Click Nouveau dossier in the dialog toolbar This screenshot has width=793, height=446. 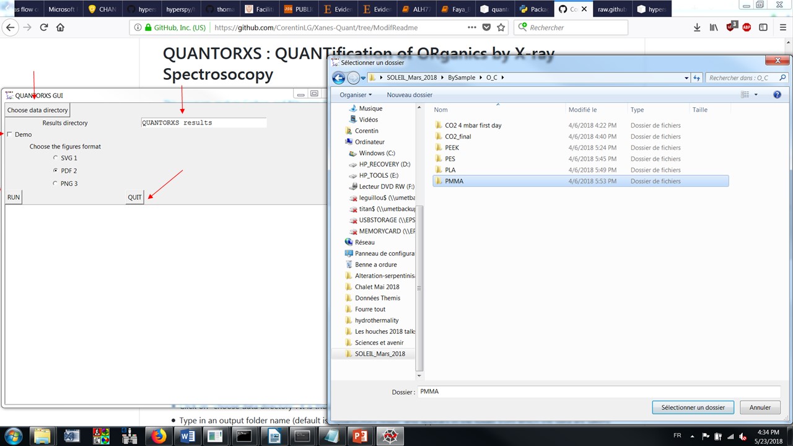pyautogui.click(x=410, y=95)
